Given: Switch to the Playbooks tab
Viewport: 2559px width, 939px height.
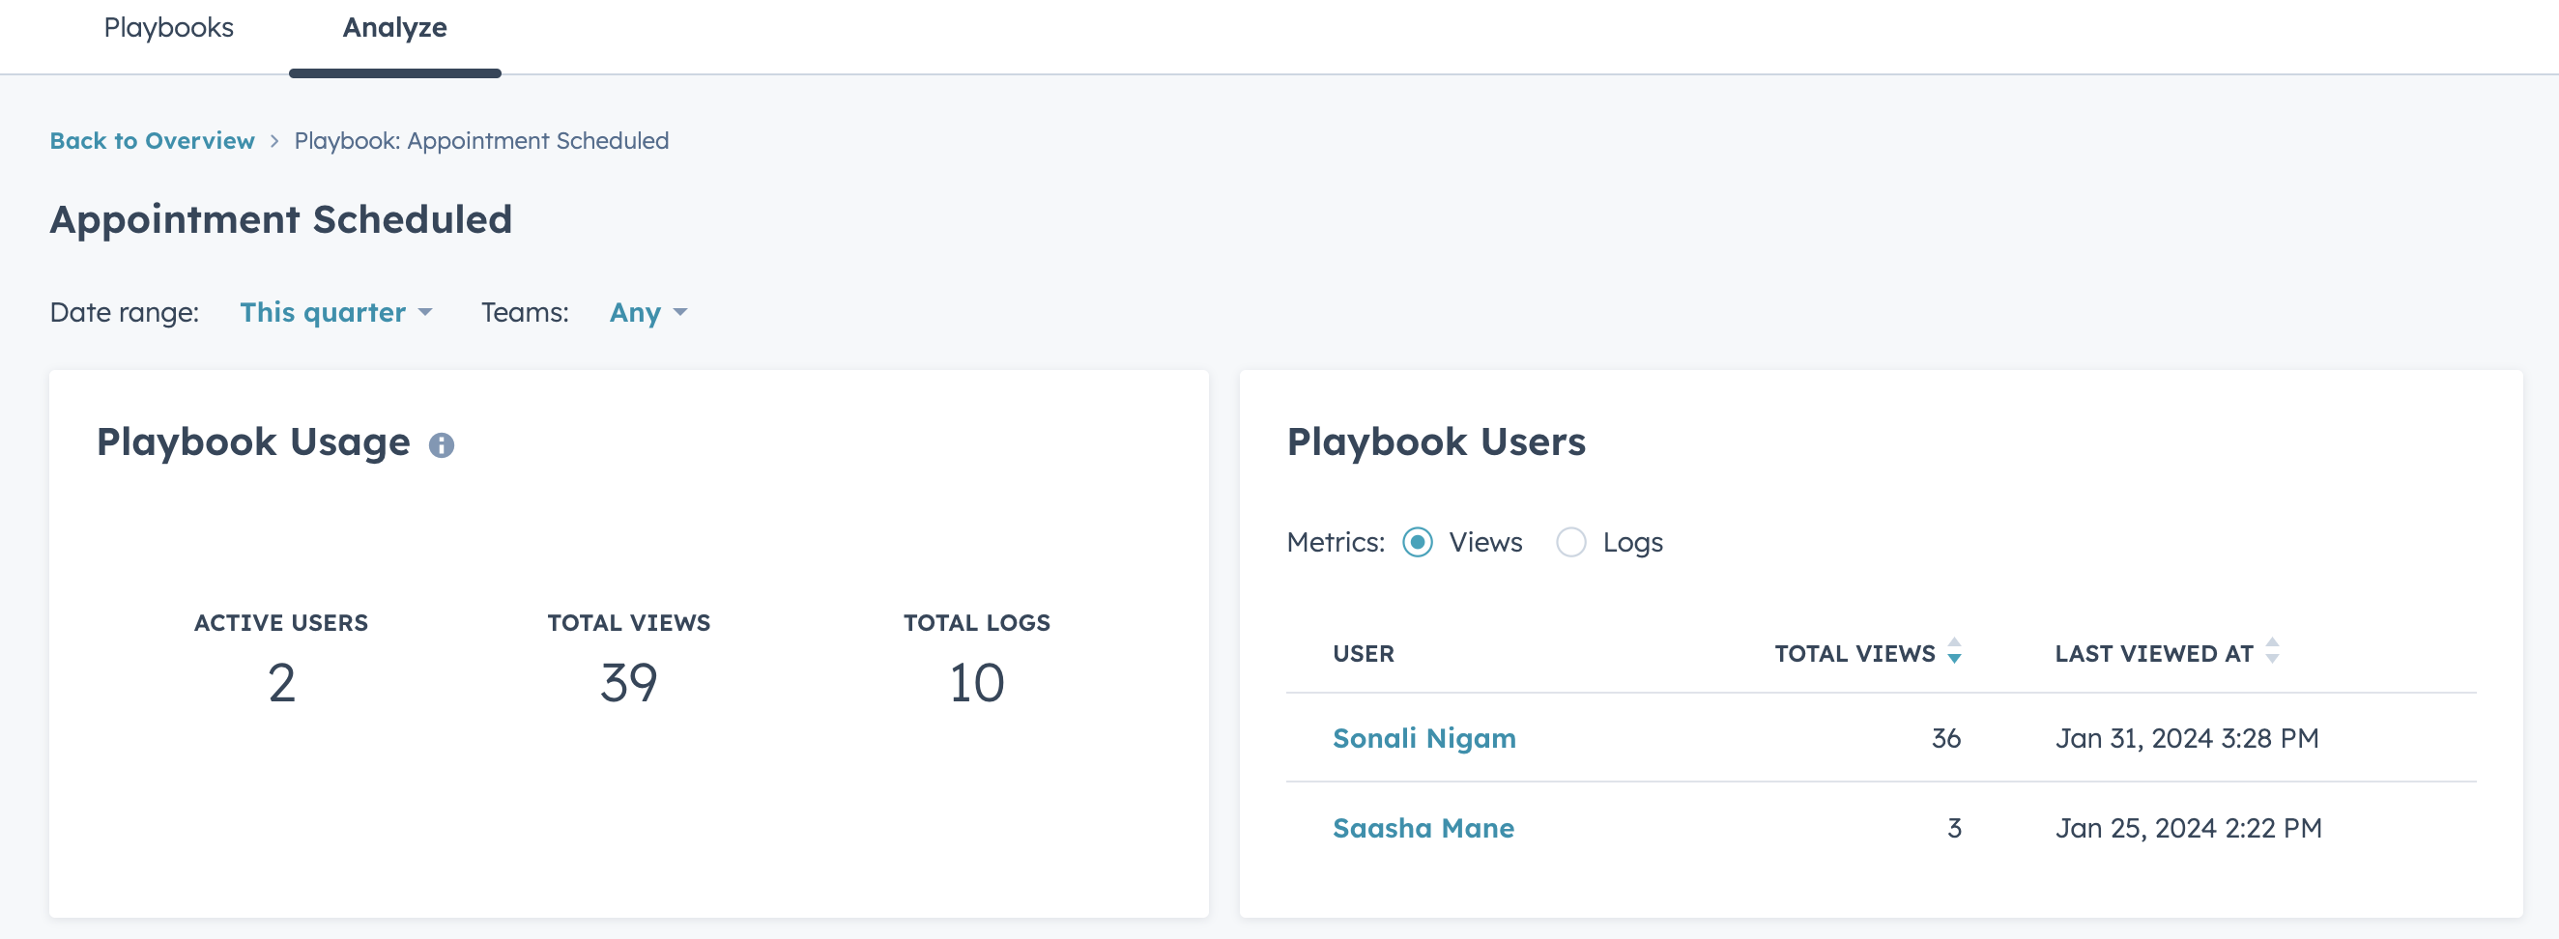Looking at the screenshot, I should click(x=168, y=28).
